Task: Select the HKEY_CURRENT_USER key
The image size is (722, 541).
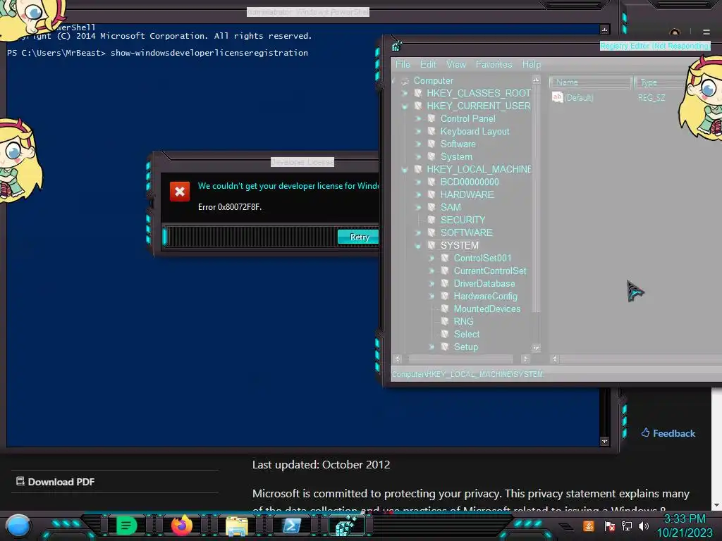Action: [x=479, y=106]
